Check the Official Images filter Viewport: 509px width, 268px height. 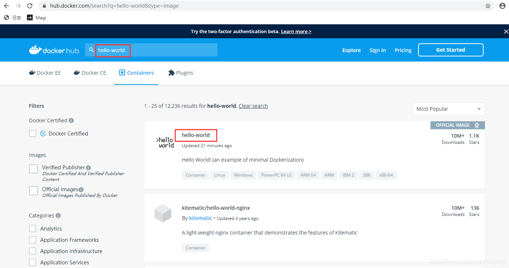click(x=33, y=191)
